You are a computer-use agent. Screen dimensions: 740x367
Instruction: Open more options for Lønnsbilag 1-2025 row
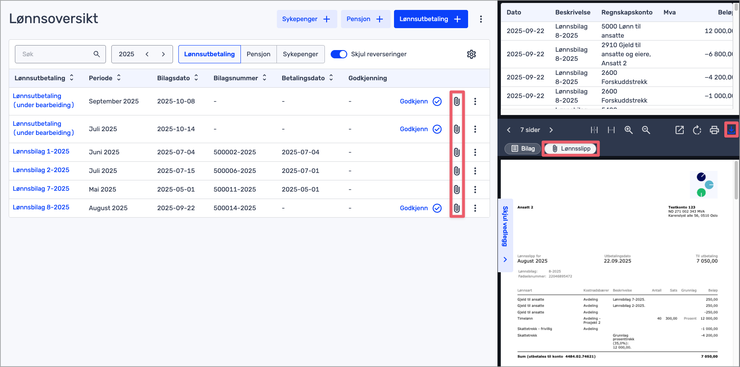click(x=475, y=152)
